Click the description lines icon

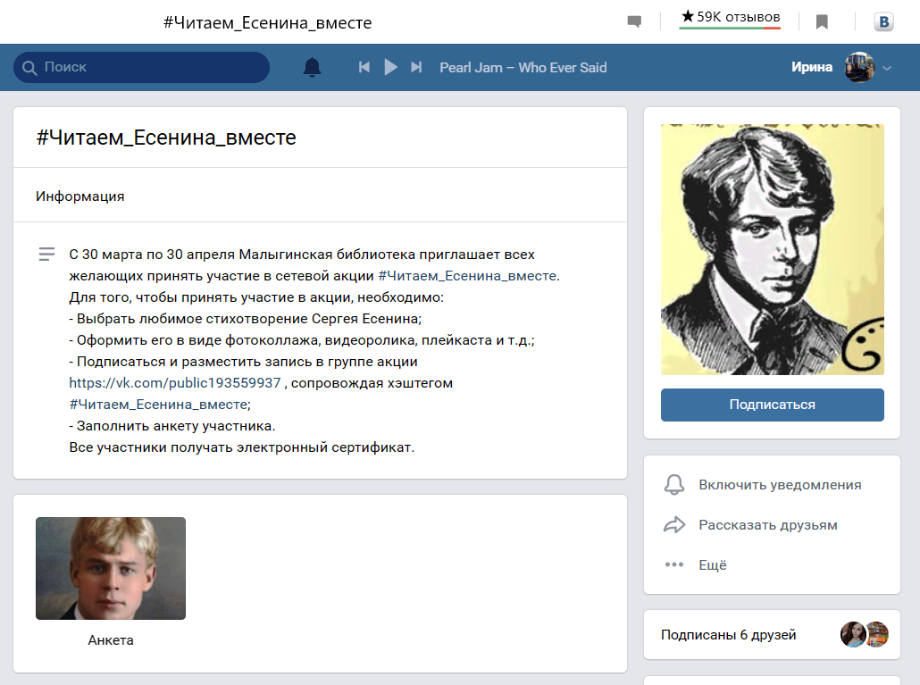[x=46, y=254]
